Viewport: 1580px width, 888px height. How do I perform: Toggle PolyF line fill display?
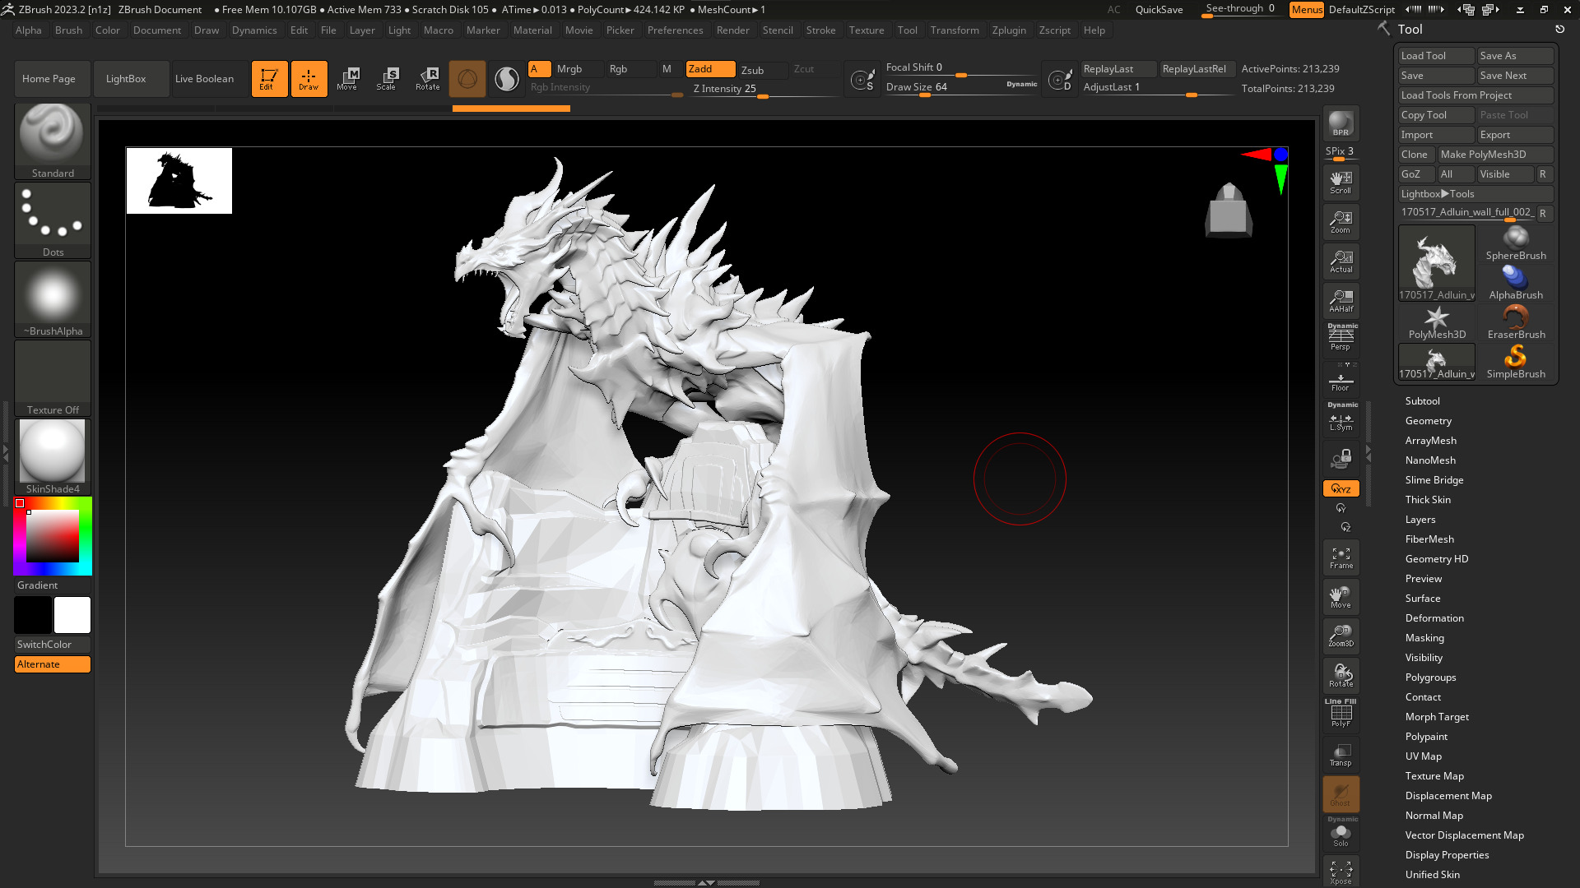1341,714
